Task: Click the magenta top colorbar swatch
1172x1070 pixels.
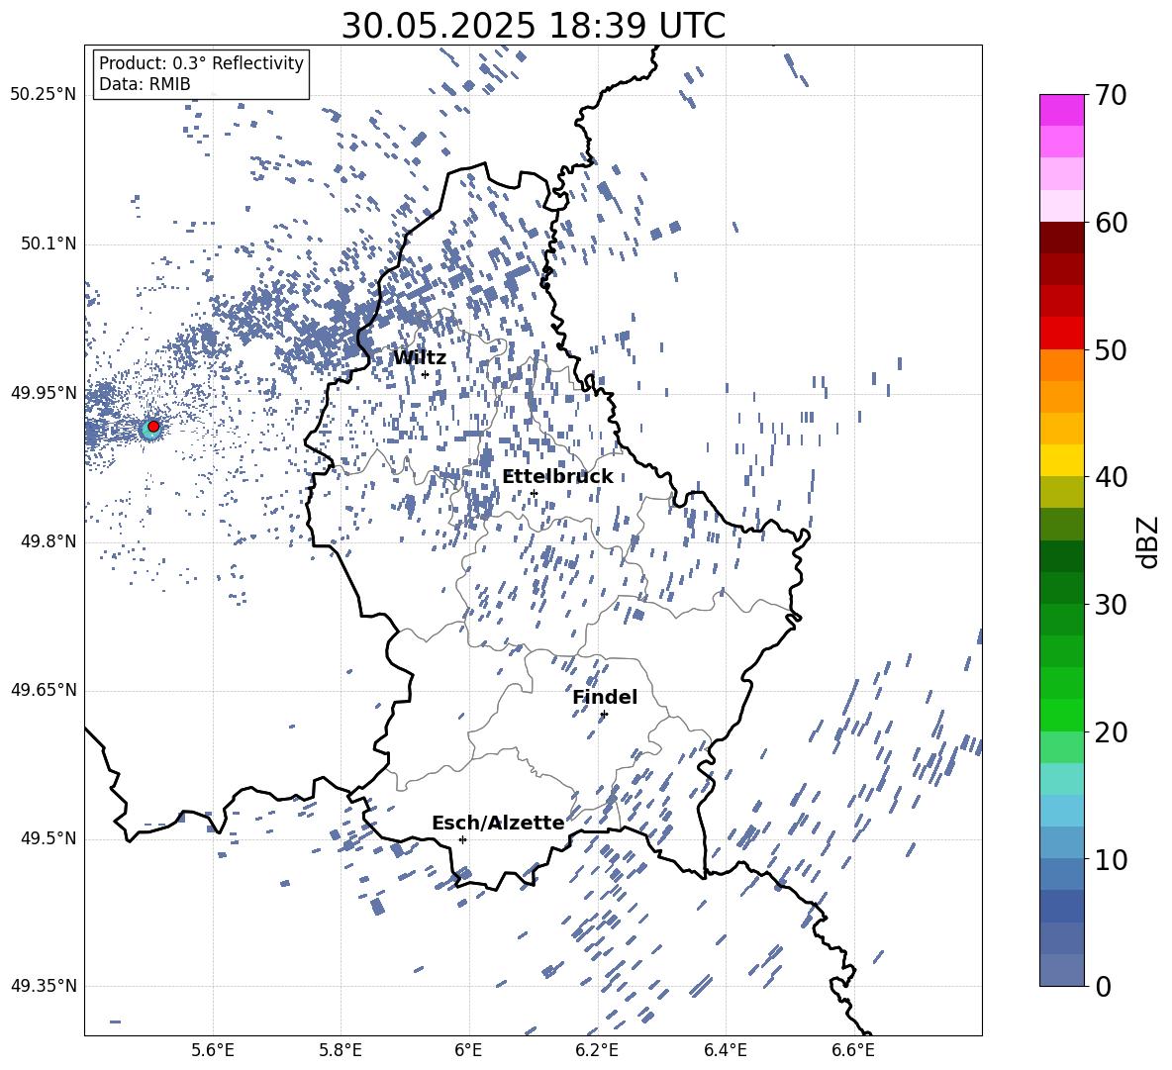Action: [1062, 111]
